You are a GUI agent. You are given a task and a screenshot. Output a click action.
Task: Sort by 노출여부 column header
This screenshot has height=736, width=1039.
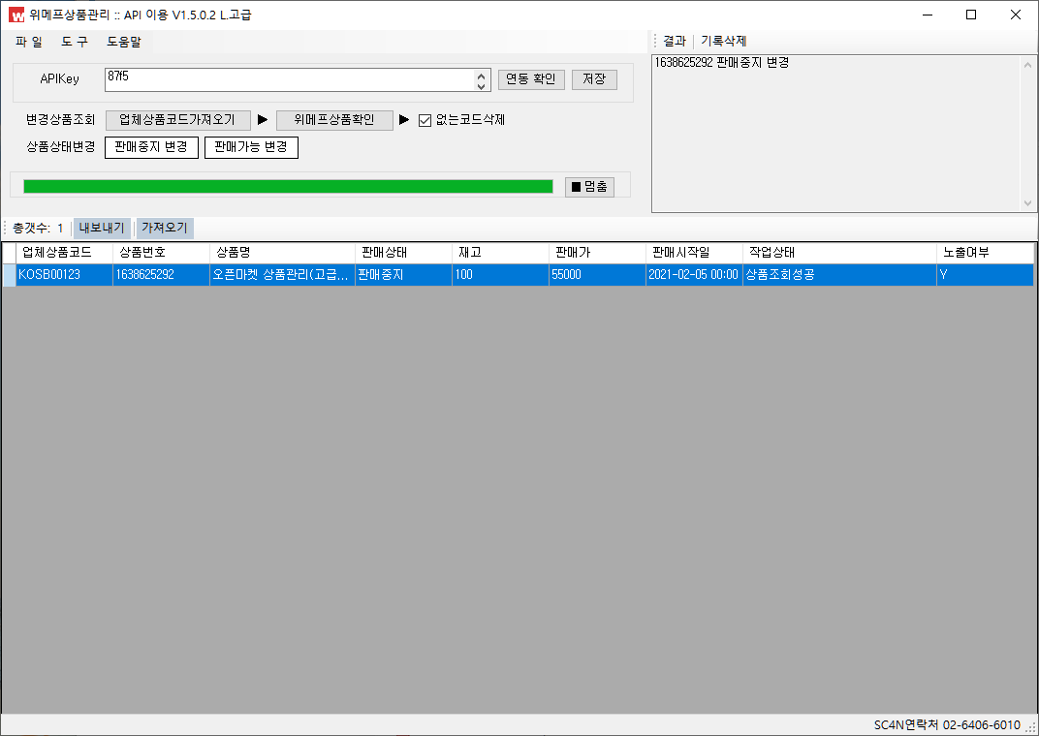pyautogui.click(x=986, y=253)
